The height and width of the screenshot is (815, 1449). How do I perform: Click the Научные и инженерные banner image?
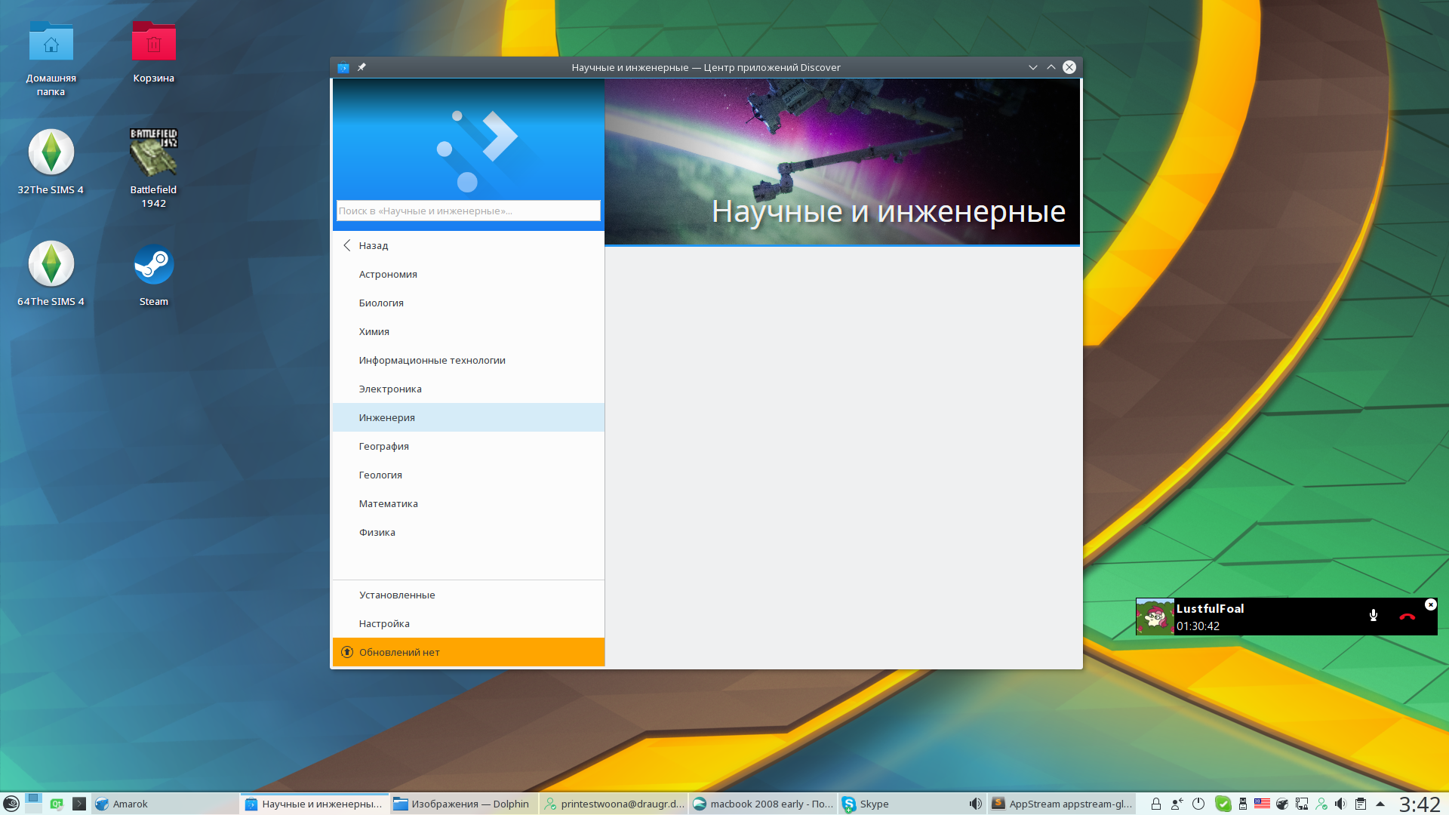point(842,161)
